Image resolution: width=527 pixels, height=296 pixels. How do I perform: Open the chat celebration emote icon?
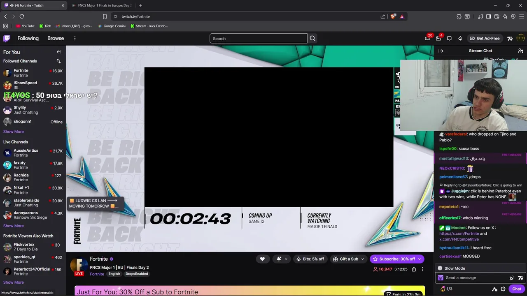click(512, 278)
